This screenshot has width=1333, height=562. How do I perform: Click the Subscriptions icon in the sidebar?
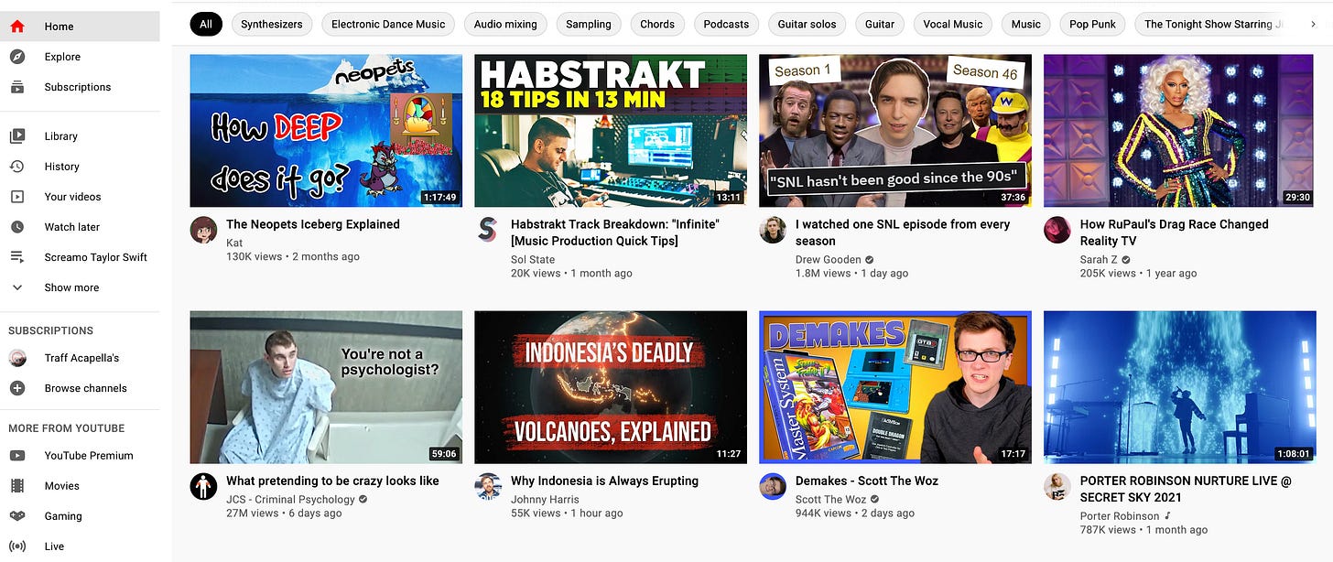click(x=16, y=87)
